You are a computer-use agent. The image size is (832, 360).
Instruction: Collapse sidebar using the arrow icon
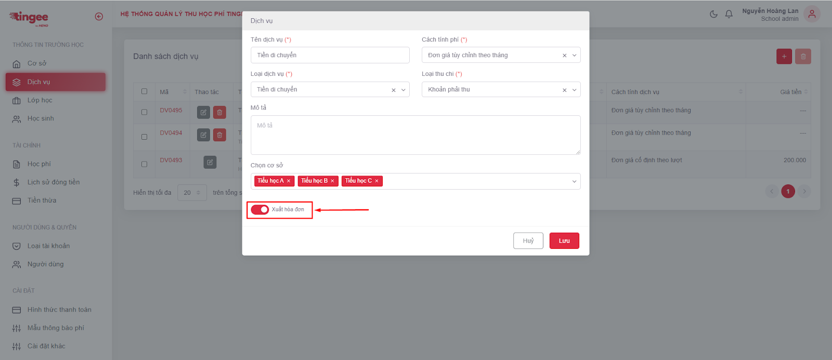99,17
